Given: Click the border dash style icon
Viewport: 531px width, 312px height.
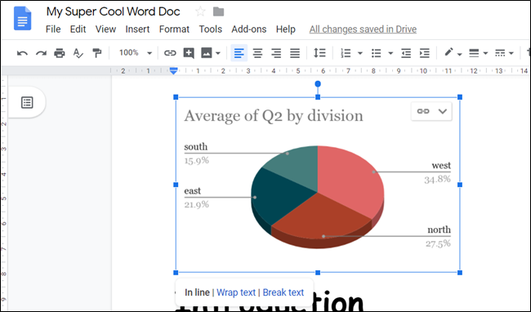Looking at the screenshot, I should pos(500,53).
